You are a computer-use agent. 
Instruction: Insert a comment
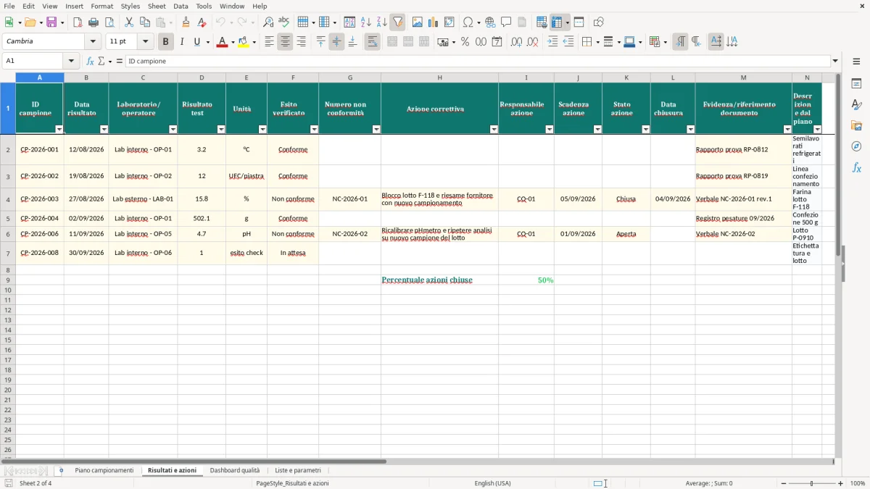coord(506,22)
